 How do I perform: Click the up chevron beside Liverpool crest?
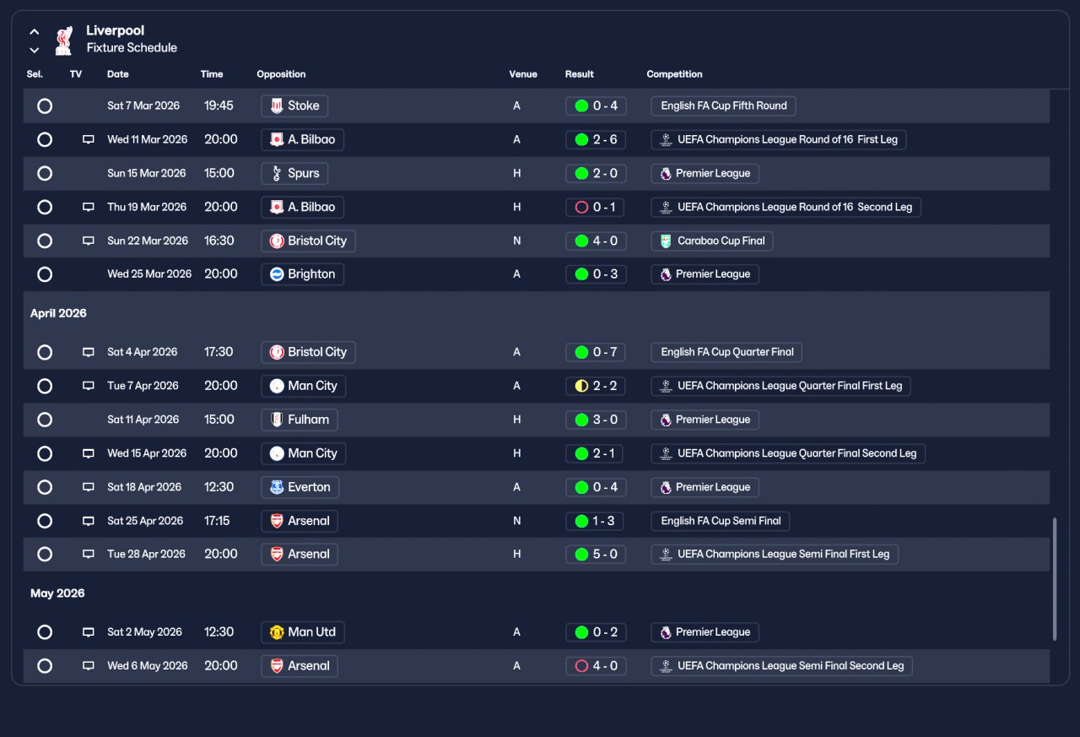click(x=35, y=32)
